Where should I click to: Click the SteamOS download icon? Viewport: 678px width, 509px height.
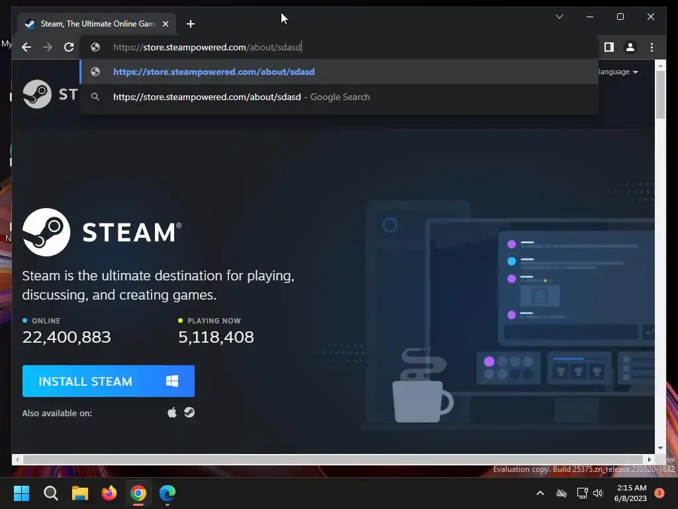point(189,412)
